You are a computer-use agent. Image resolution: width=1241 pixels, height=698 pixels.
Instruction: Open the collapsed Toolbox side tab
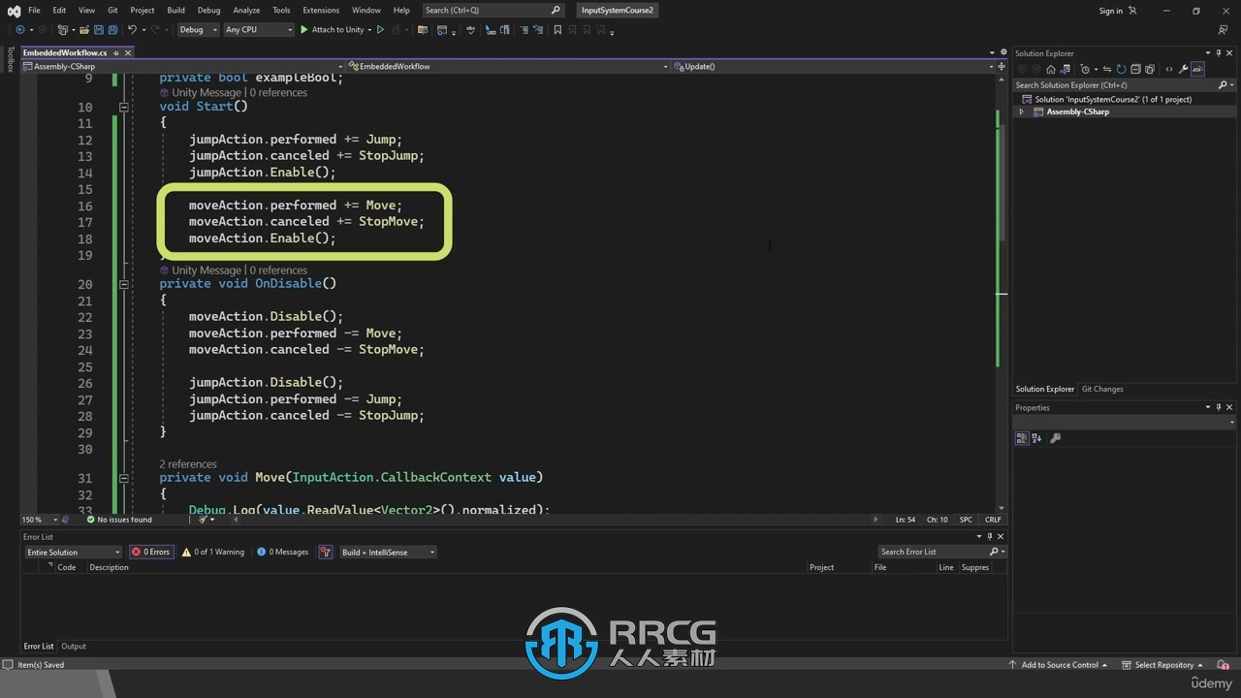click(x=10, y=60)
